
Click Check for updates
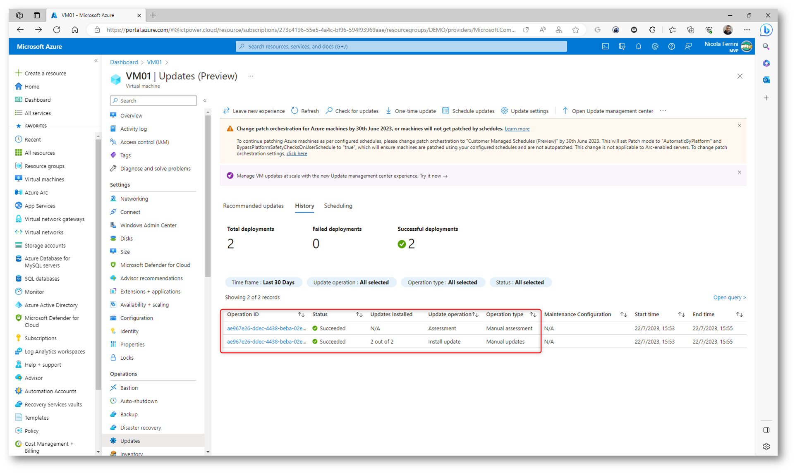tap(352, 111)
